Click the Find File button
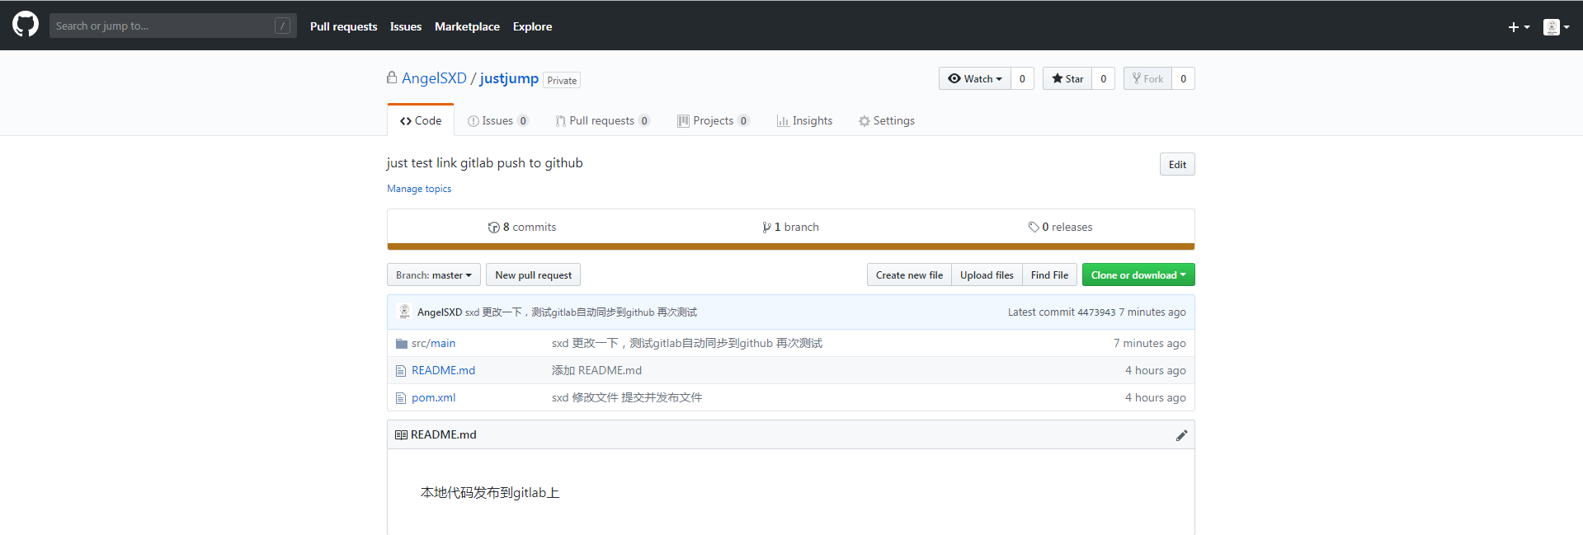 click(x=1049, y=275)
